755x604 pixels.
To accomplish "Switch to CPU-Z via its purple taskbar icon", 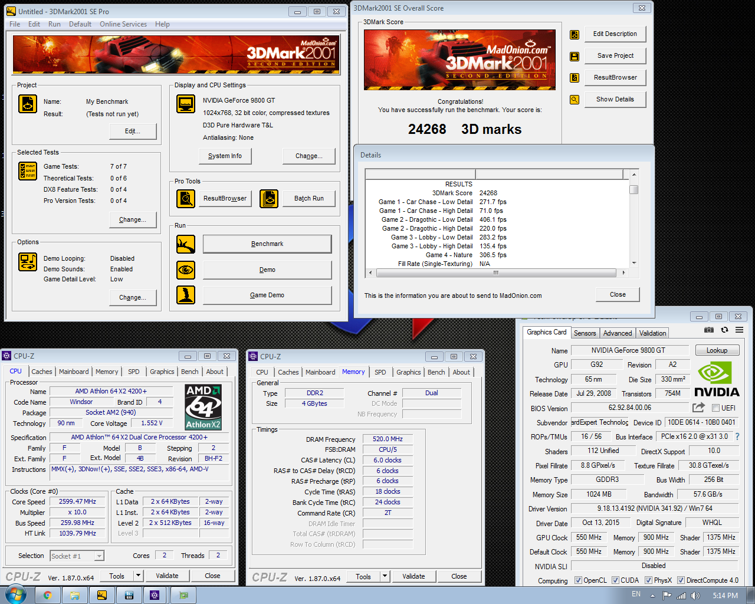I will click(x=155, y=595).
